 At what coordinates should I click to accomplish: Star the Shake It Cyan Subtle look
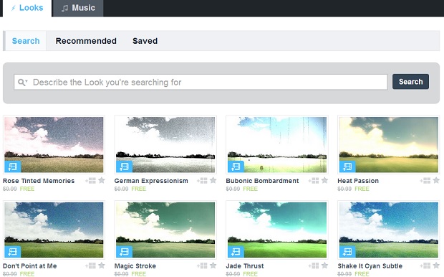point(436,266)
